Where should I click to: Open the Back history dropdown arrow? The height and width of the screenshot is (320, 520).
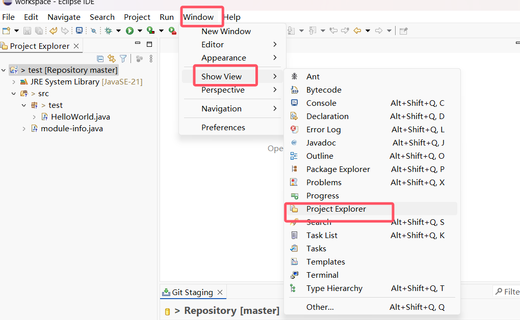(x=368, y=31)
